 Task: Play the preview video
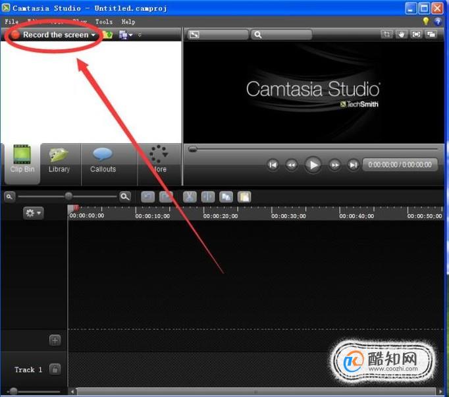(x=313, y=165)
